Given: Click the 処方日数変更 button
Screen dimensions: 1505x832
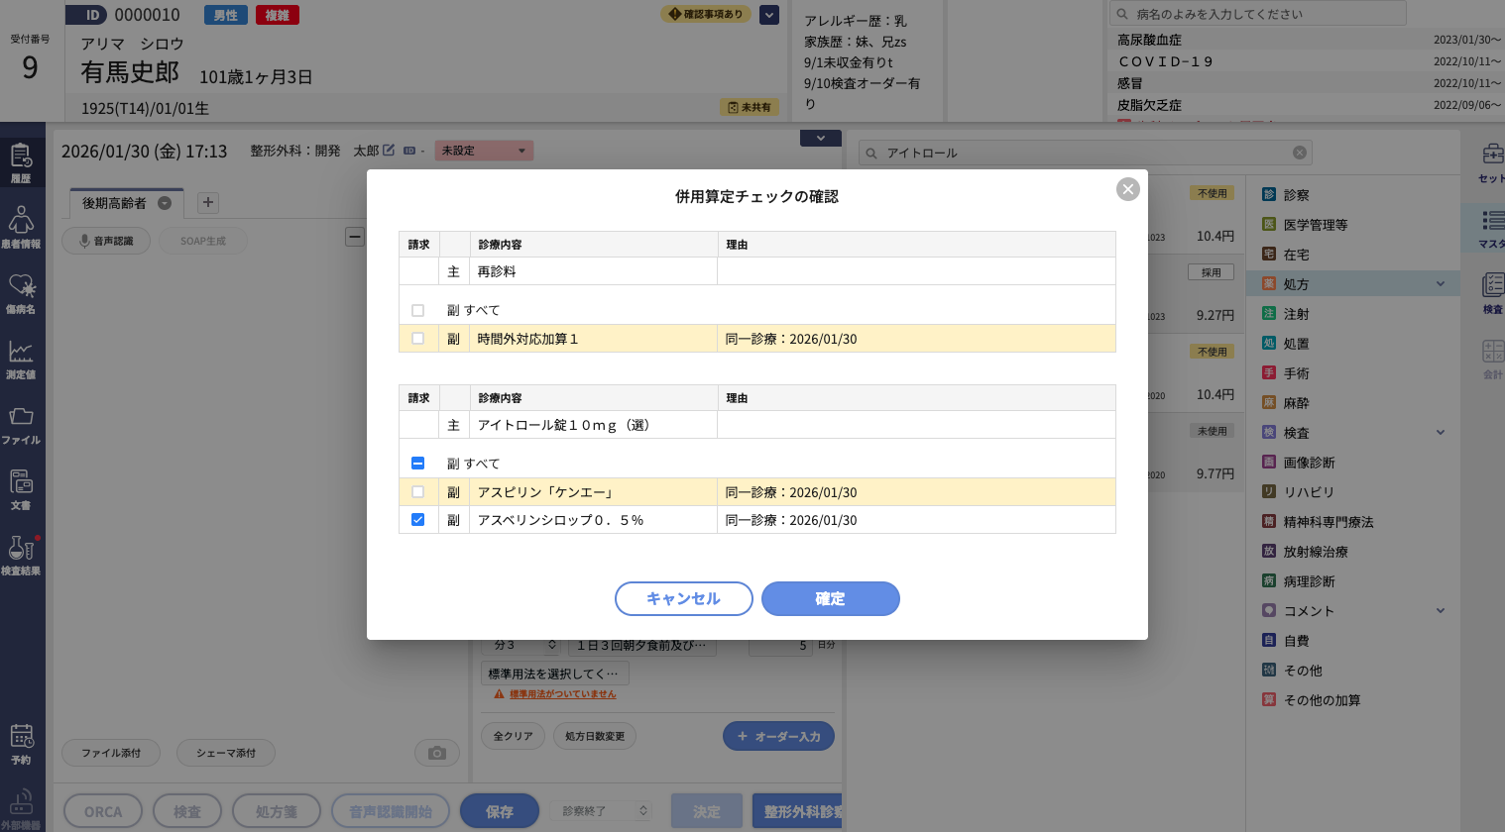Looking at the screenshot, I should pos(595,736).
